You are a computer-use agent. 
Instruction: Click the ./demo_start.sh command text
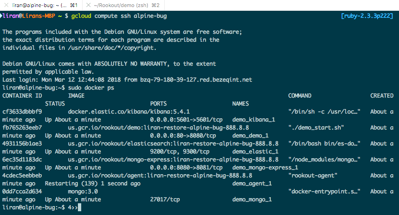coord(316,128)
